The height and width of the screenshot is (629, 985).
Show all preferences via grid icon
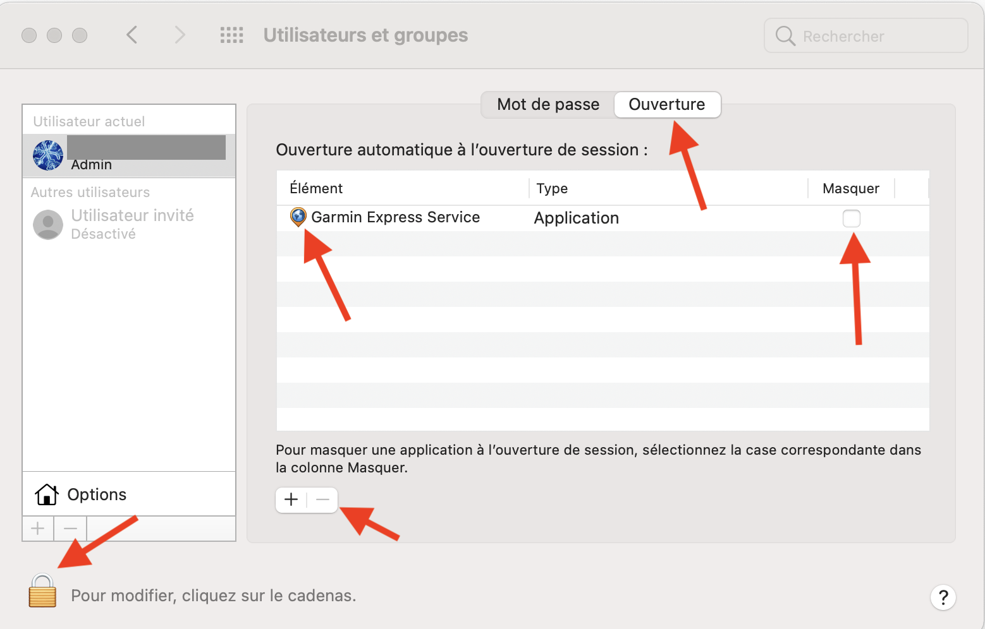click(x=231, y=35)
